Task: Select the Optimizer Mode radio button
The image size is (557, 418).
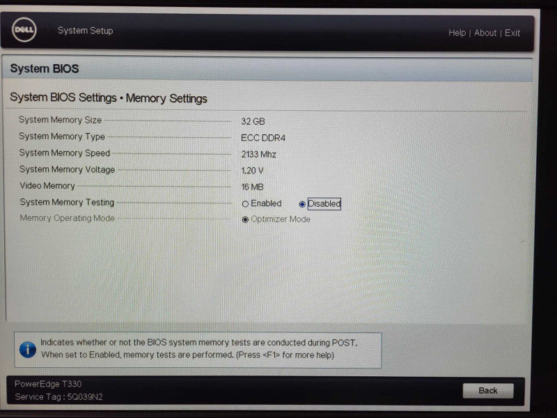Action: (x=245, y=219)
